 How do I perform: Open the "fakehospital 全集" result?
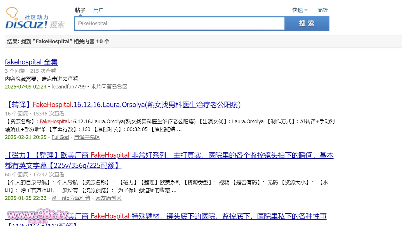tap(31, 62)
